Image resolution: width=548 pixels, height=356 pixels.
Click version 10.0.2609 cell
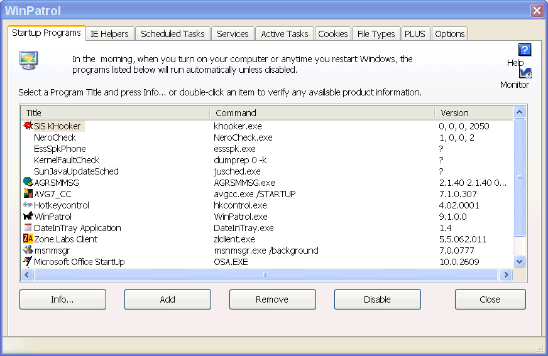[x=459, y=262]
